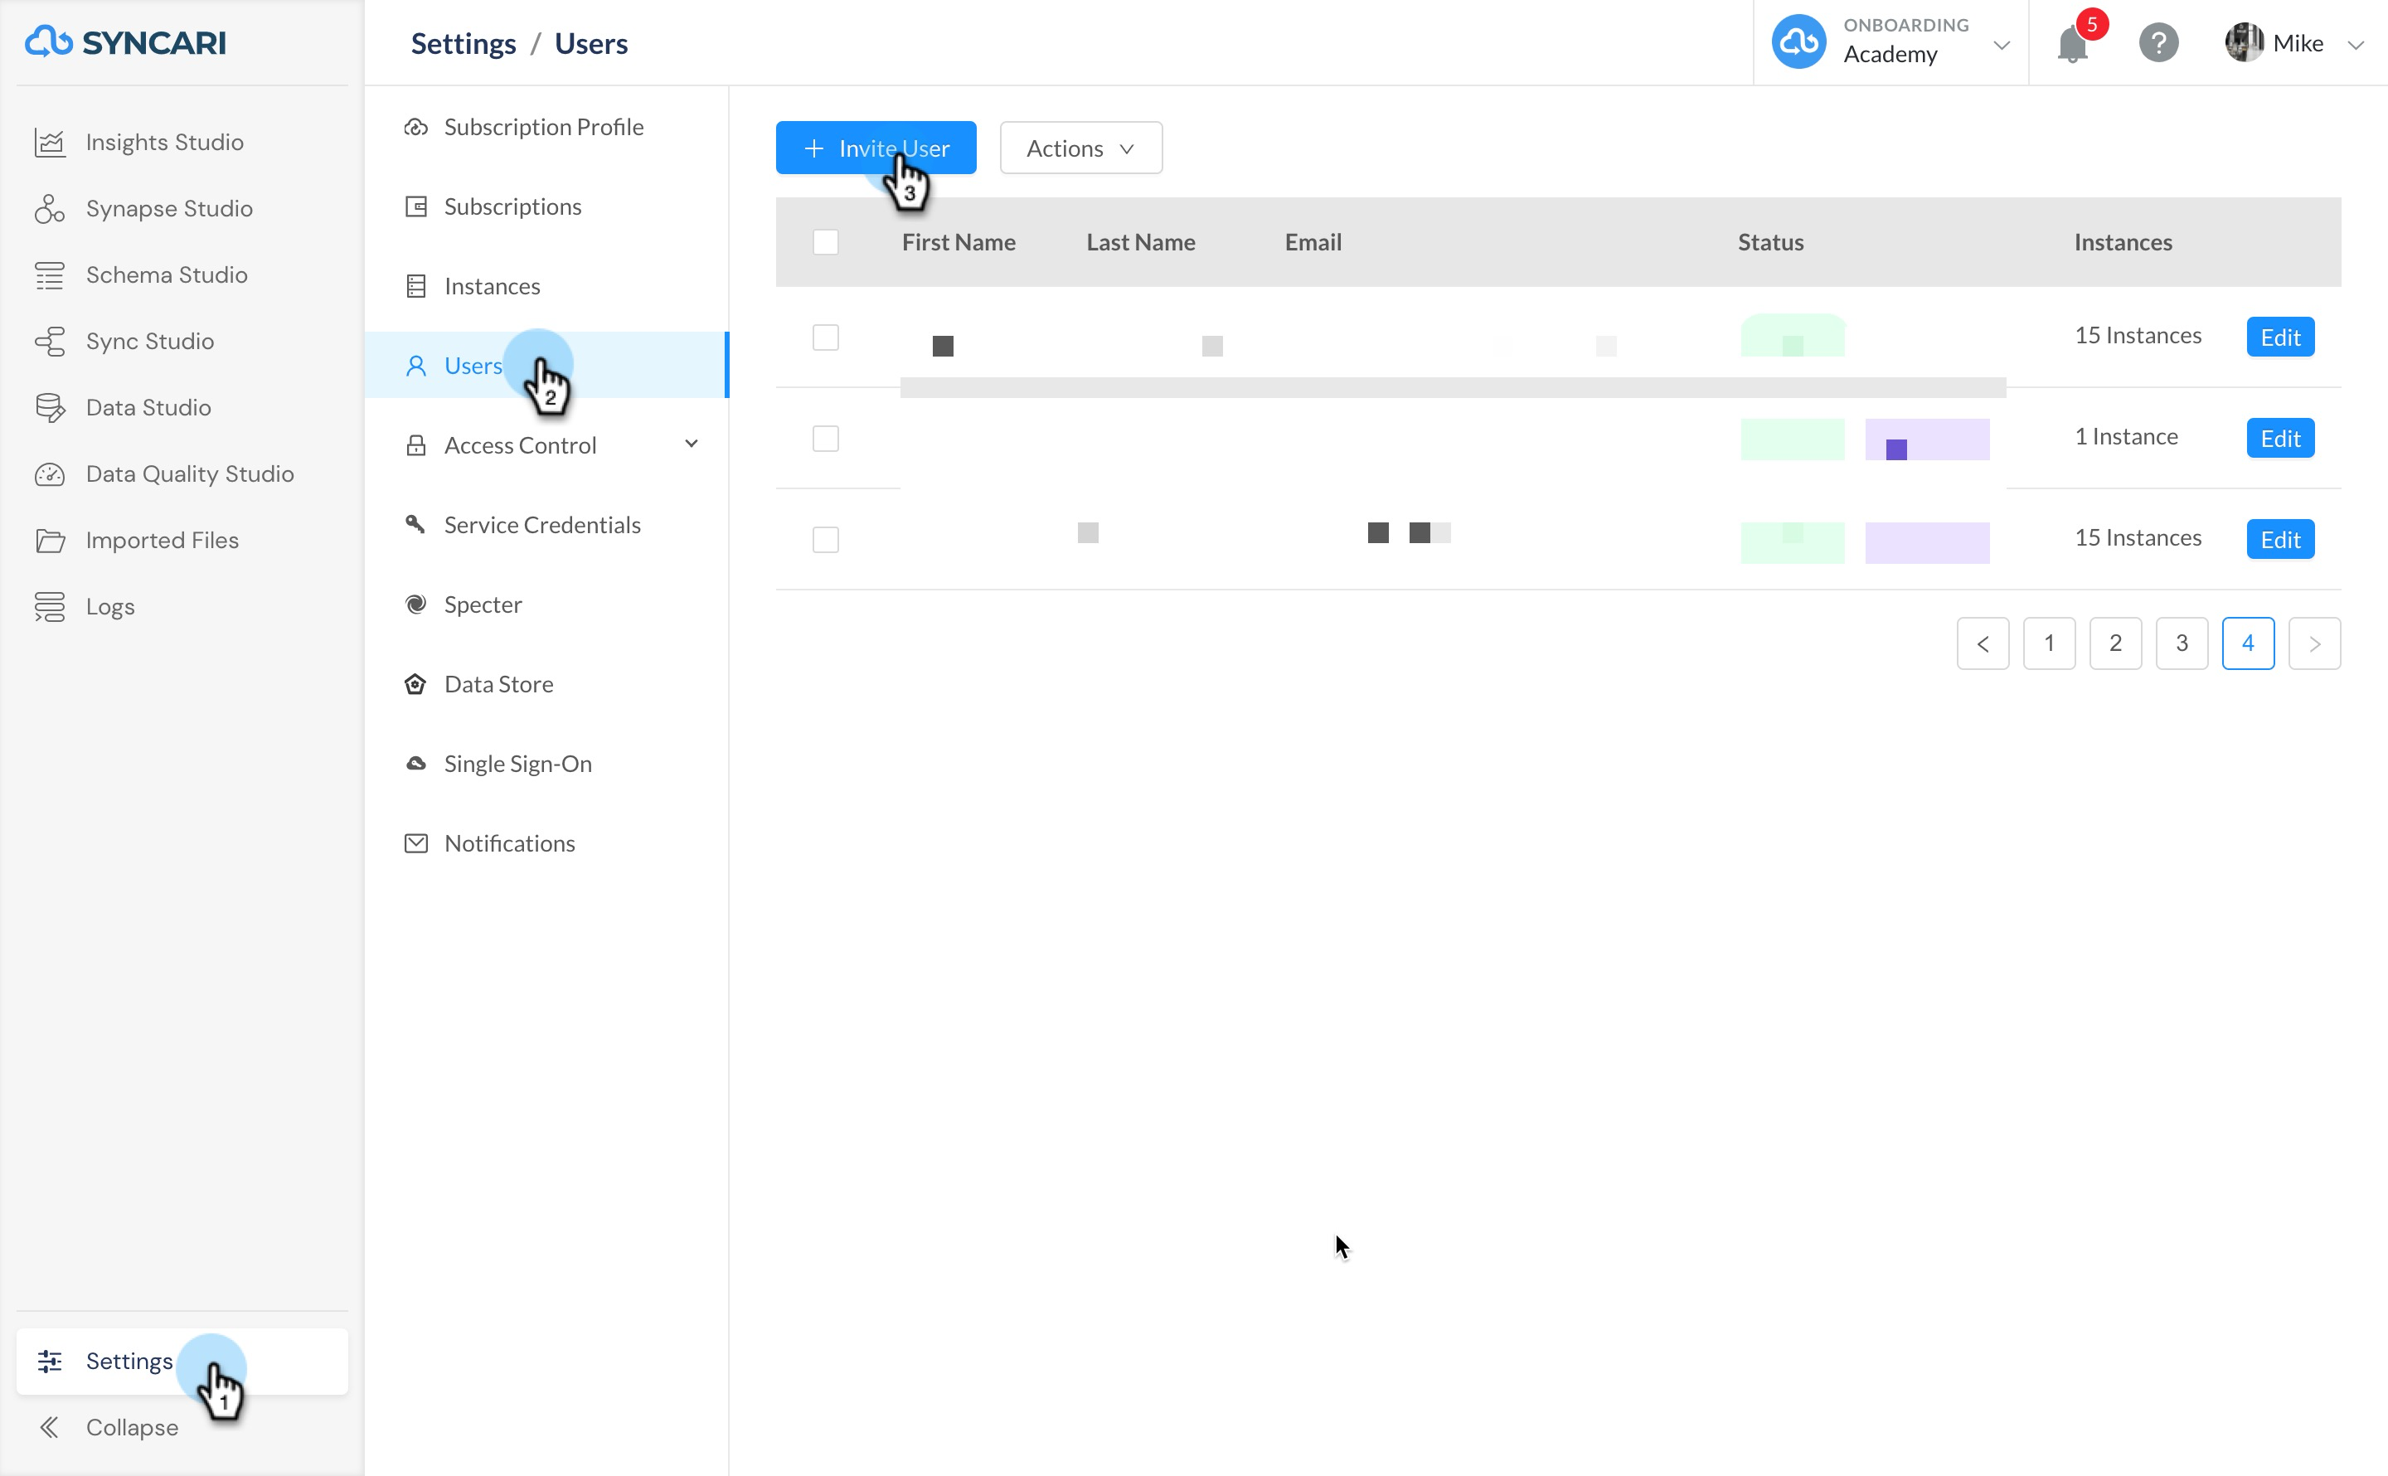Open Sync Studio icon in sidebar
Image resolution: width=2388 pixels, height=1476 pixels.
[x=50, y=342]
